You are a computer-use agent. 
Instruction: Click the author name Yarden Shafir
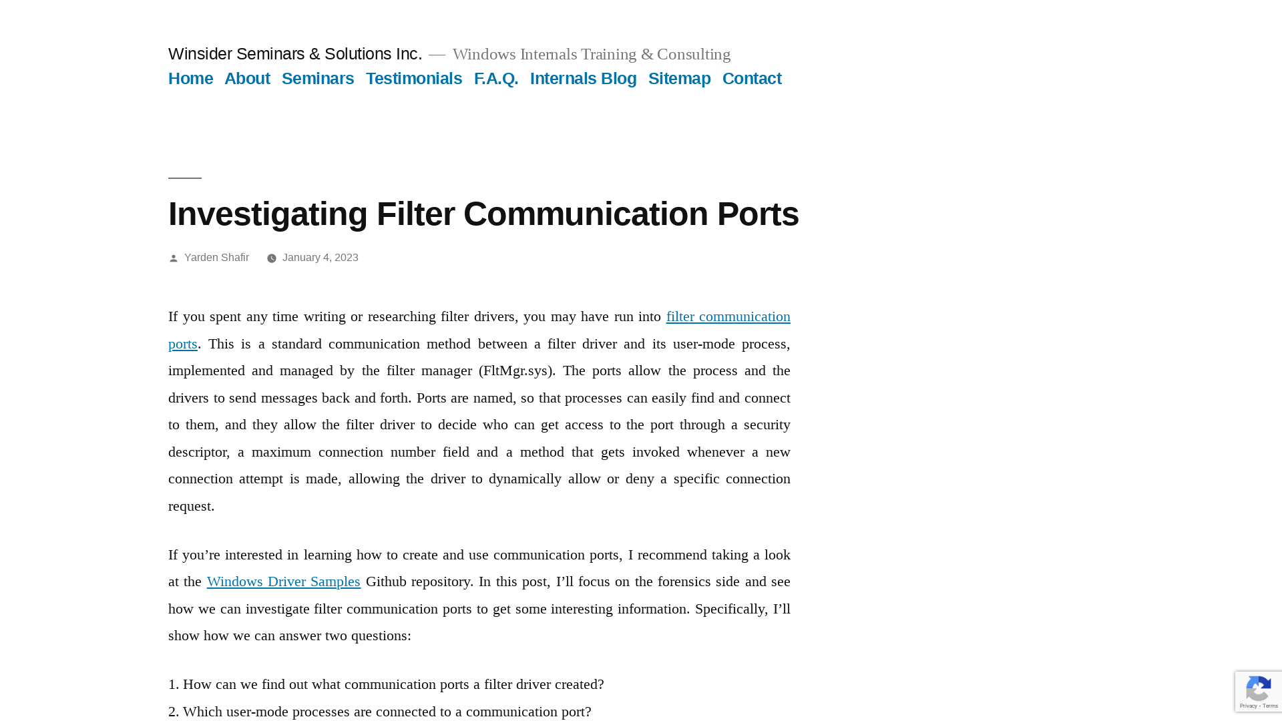pyautogui.click(x=216, y=257)
